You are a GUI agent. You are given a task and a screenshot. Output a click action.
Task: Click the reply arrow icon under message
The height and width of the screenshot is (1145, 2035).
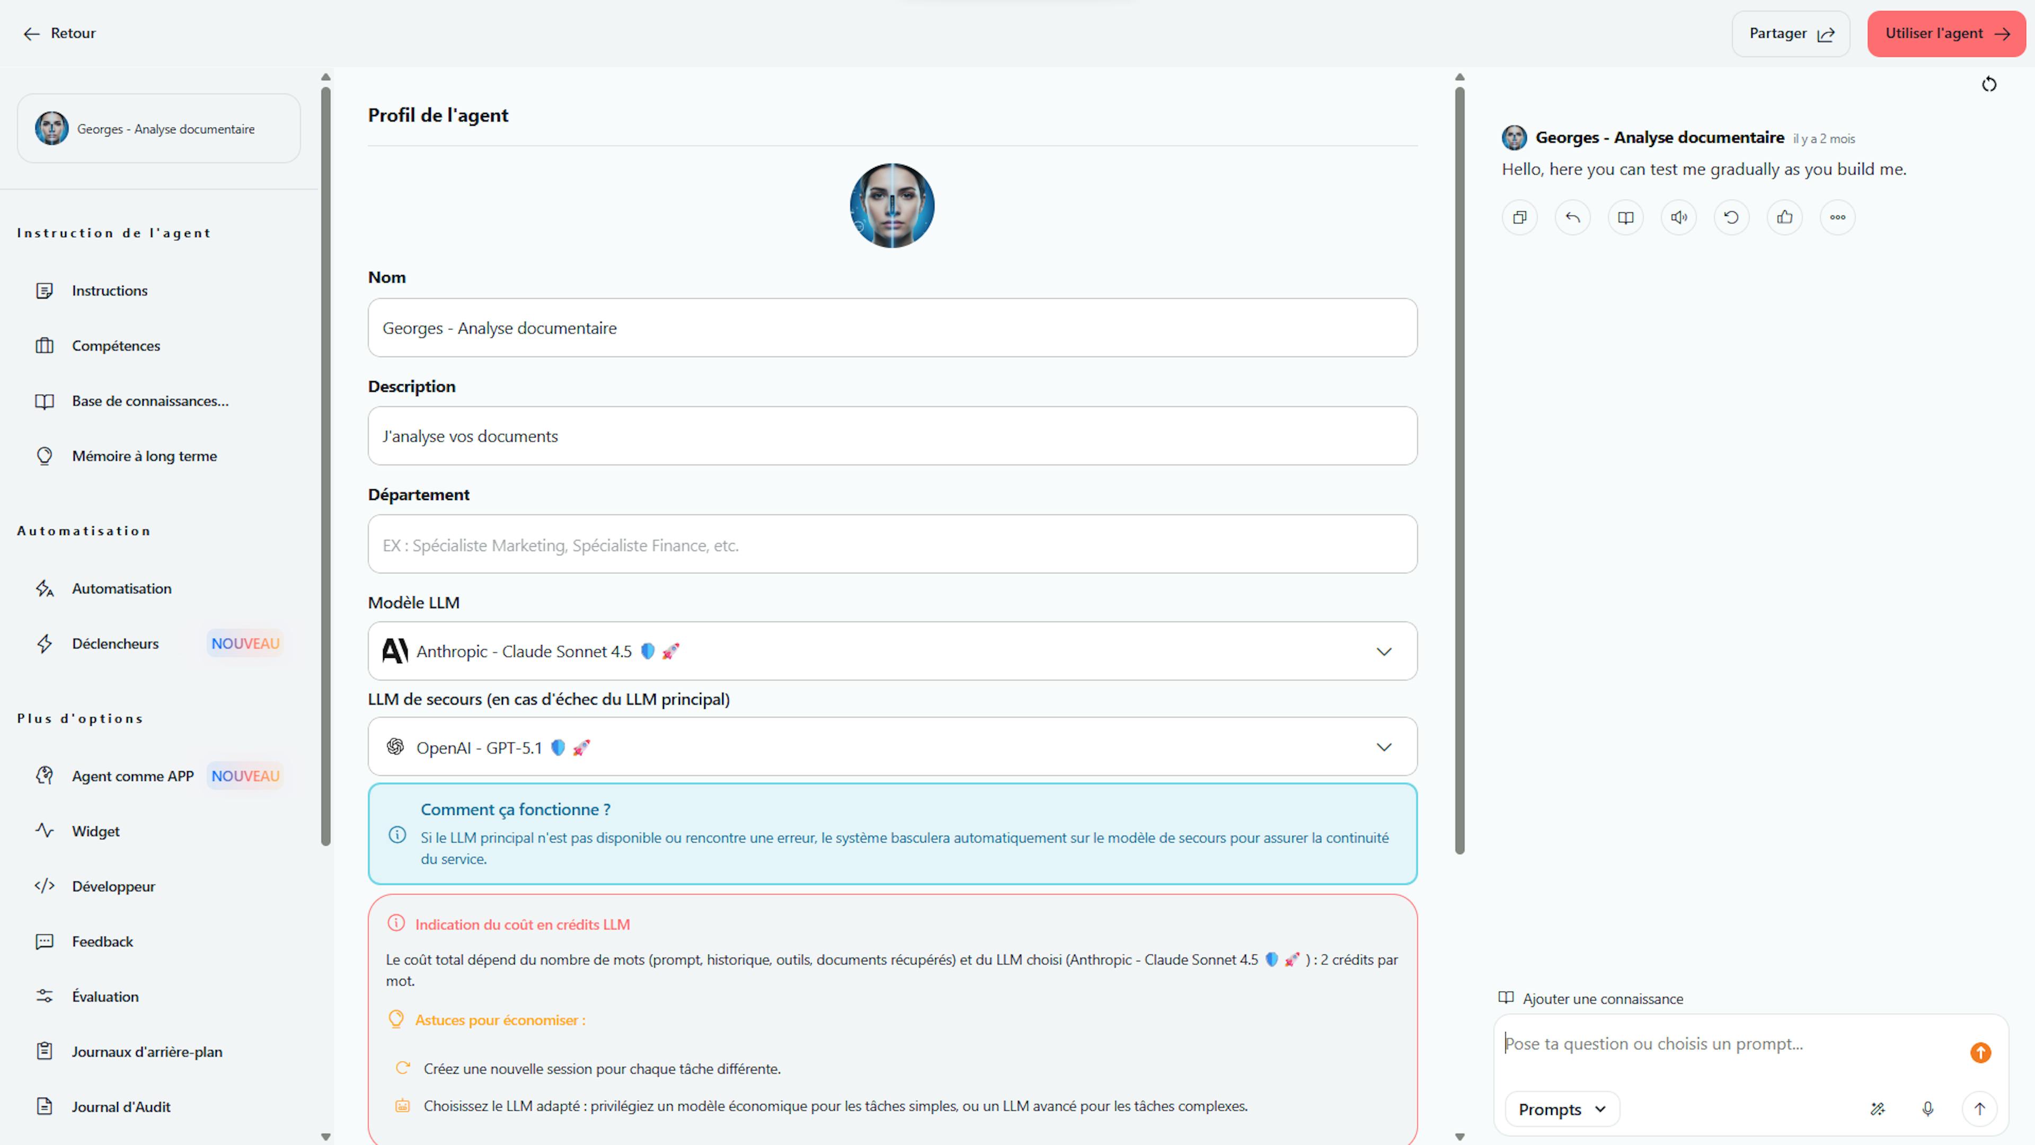point(1572,217)
